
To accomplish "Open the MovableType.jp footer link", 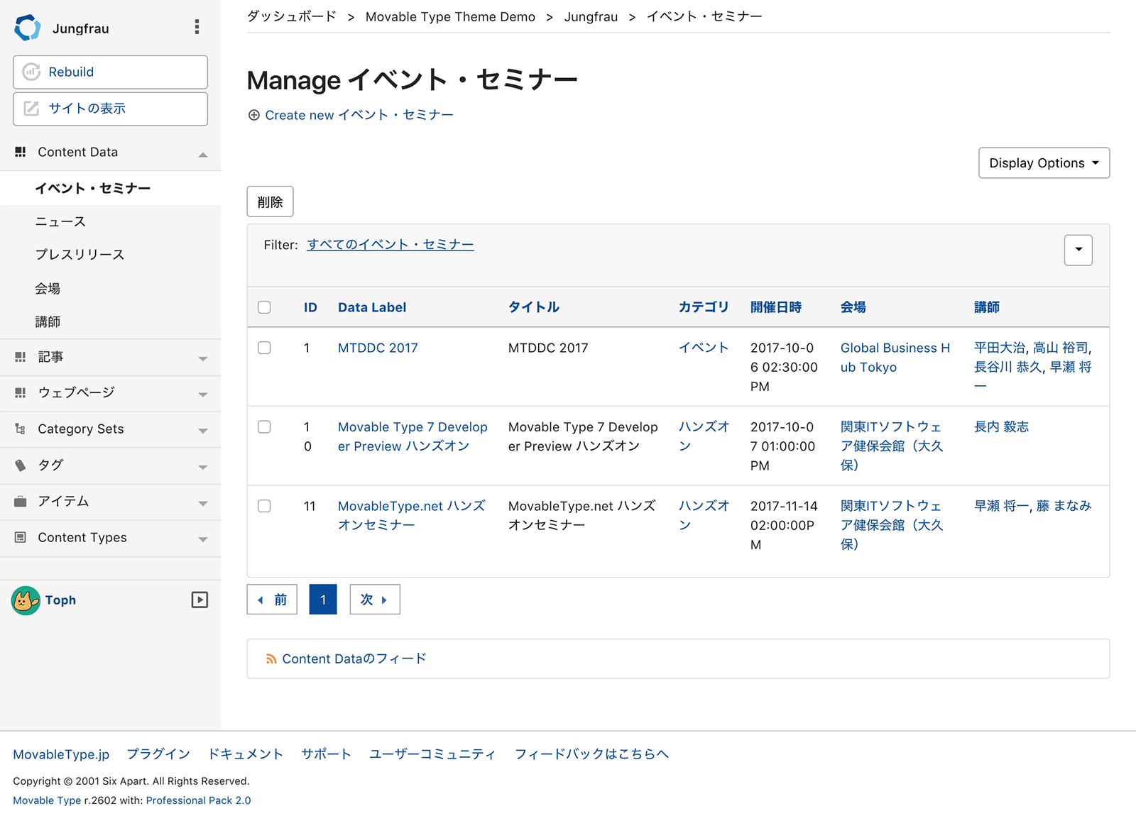I will tap(61, 754).
